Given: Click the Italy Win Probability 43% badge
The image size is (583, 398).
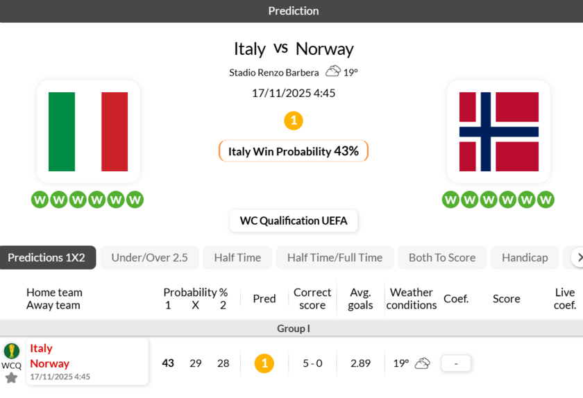Looking at the screenshot, I should [x=293, y=151].
